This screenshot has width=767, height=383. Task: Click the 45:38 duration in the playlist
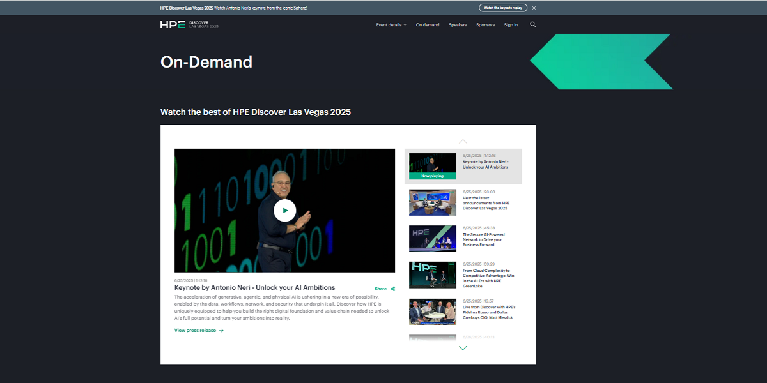(x=490, y=228)
